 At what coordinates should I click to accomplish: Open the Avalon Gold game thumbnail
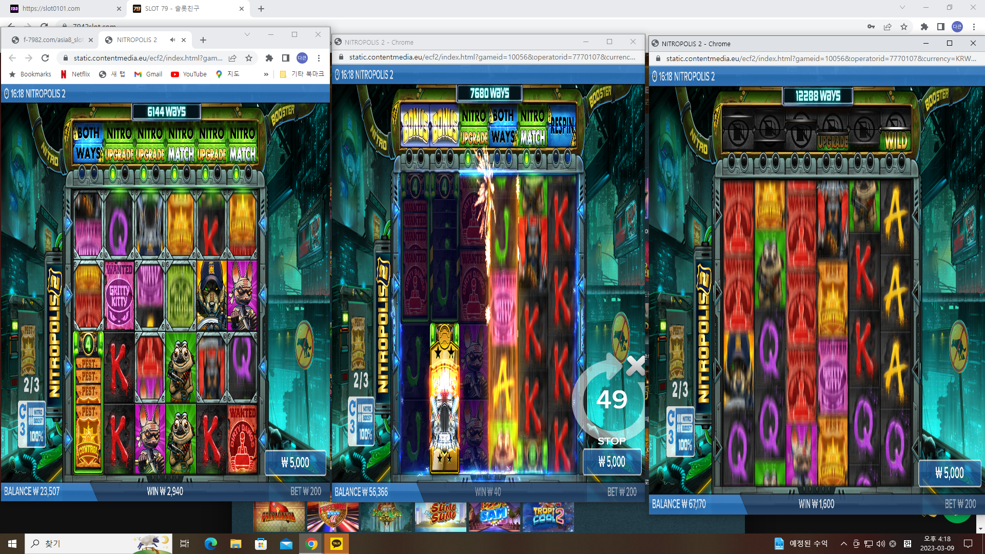(x=386, y=517)
